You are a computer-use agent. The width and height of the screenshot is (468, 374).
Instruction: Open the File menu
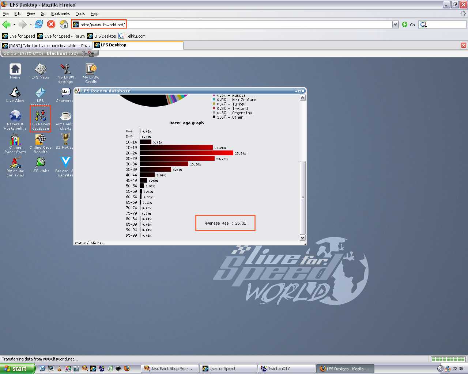(x=5, y=14)
